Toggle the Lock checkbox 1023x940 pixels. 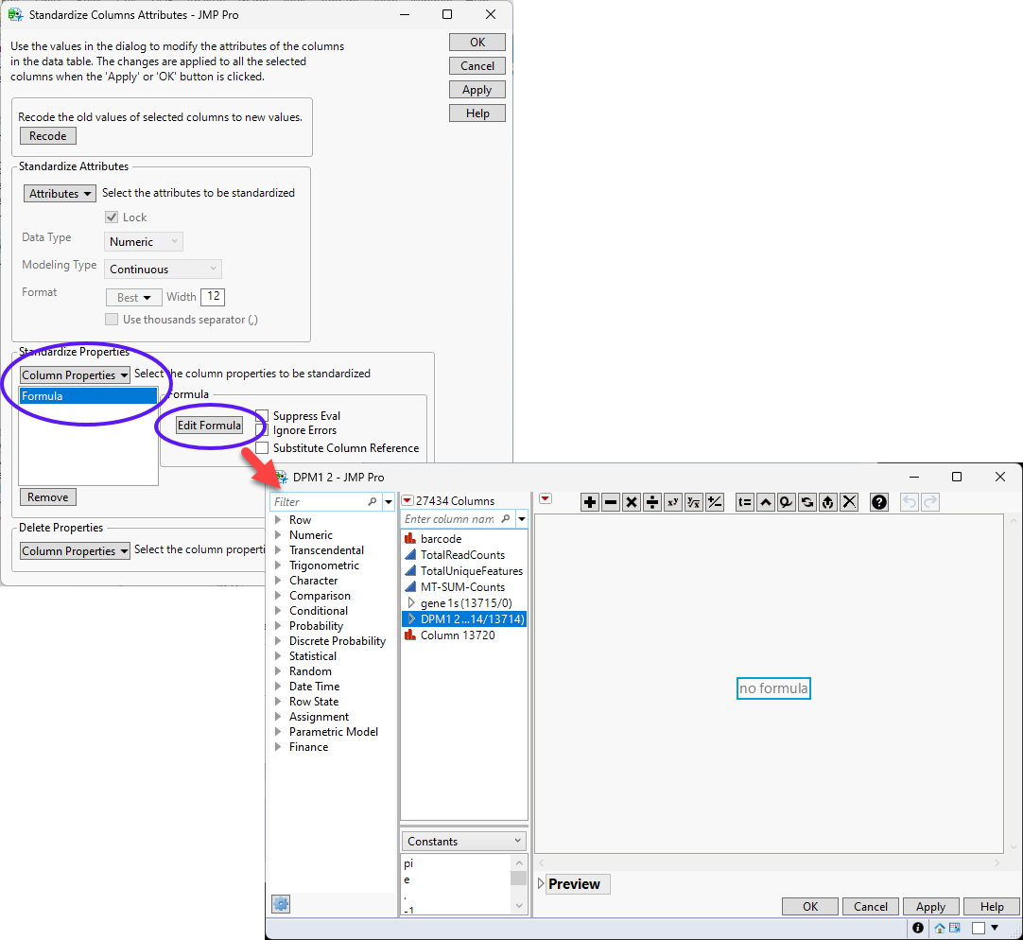click(x=112, y=218)
